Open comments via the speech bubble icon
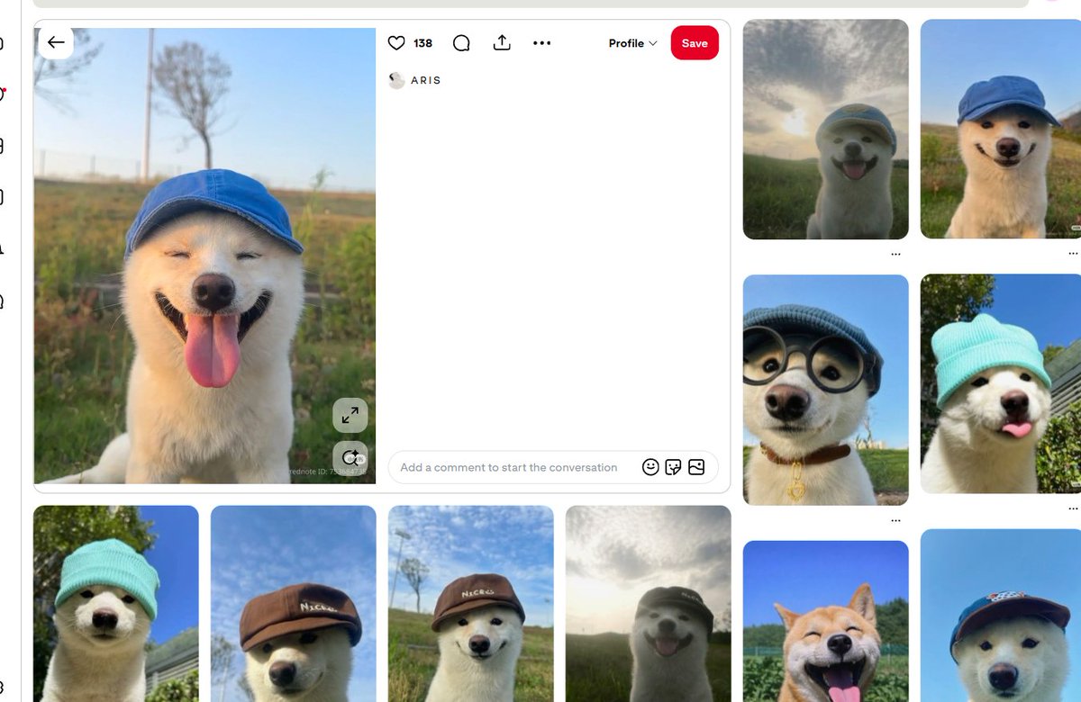Image resolution: width=1081 pixels, height=702 pixels. pos(461,43)
